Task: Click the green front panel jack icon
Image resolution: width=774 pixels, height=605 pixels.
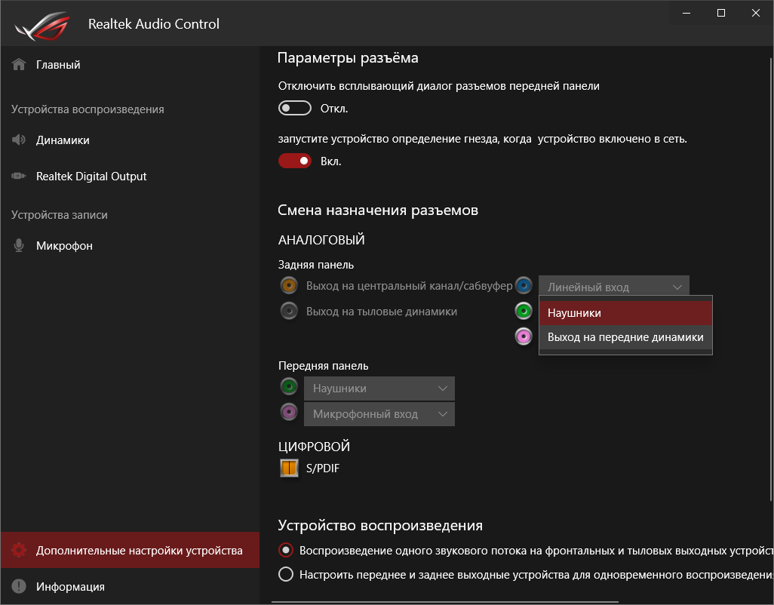Action: (x=288, y=388)
